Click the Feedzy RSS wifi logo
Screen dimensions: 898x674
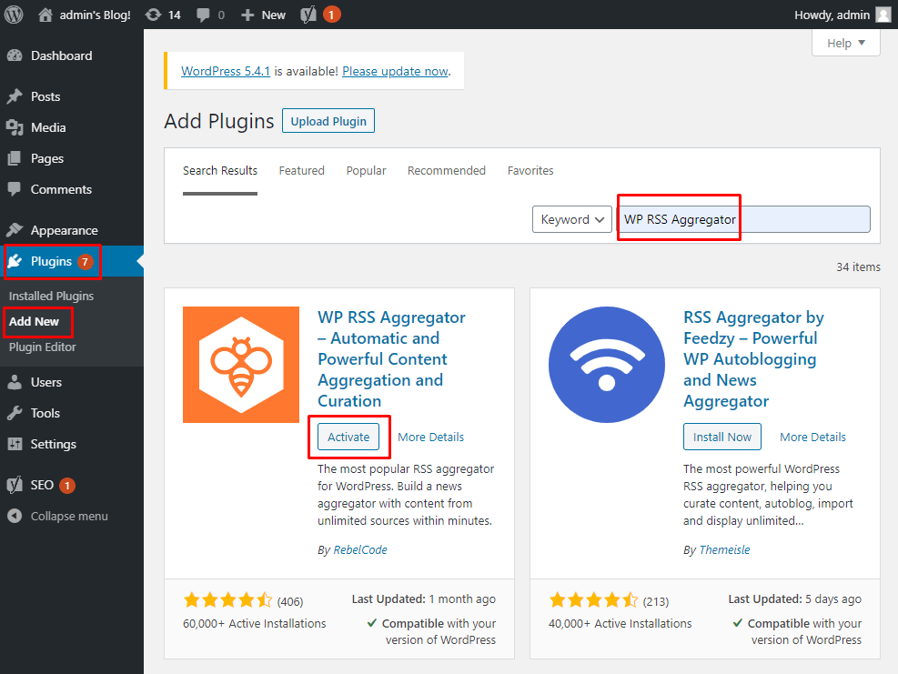[607, 365]
